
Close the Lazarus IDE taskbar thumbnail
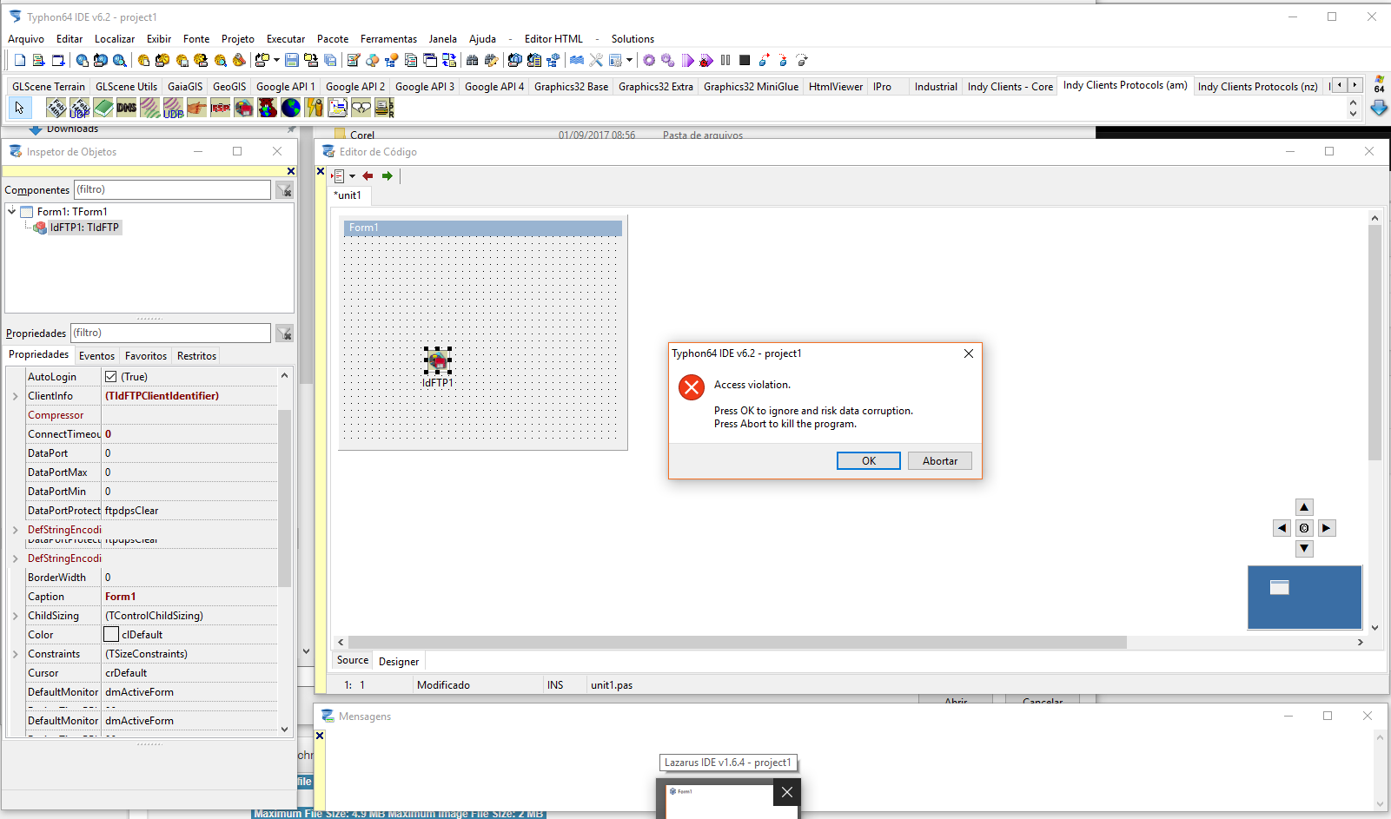pos(786,792)
